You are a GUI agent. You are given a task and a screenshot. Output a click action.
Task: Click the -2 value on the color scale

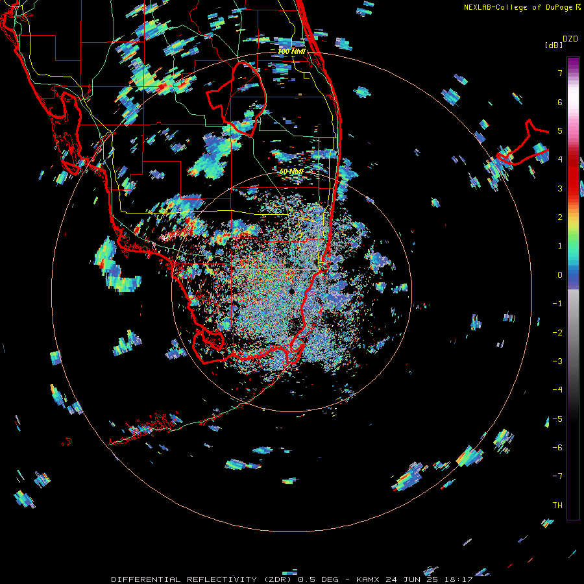click(x=557, y=333)
